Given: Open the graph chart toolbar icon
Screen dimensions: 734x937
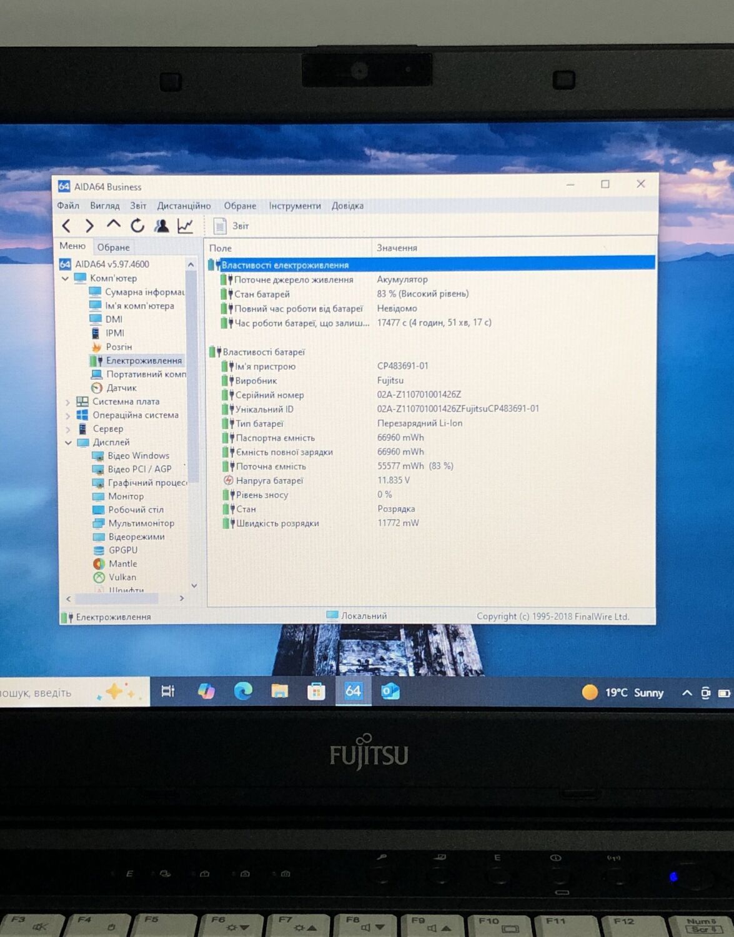Looking at the screenshot, I should [x=186, y=226].
